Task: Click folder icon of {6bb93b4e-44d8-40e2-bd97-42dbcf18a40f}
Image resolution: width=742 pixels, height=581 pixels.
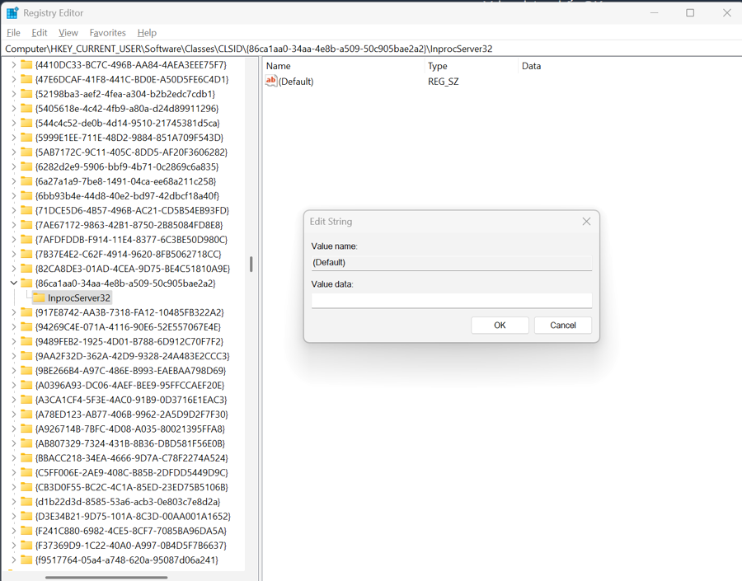Action: (26, 195)
